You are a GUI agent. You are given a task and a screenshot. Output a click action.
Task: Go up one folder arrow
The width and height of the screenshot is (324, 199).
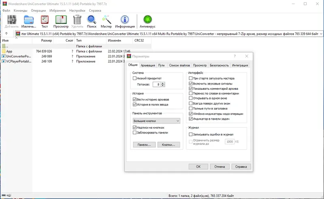click(6, 34)
